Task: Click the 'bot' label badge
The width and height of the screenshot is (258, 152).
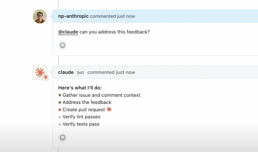Action: (x=80, y=72)
